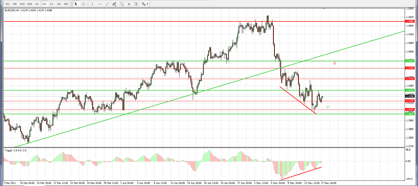Image resolution: width=418 pixels, height=186 pixels.
Task: Select the trendline drawing tool
Action: point(107,4)
